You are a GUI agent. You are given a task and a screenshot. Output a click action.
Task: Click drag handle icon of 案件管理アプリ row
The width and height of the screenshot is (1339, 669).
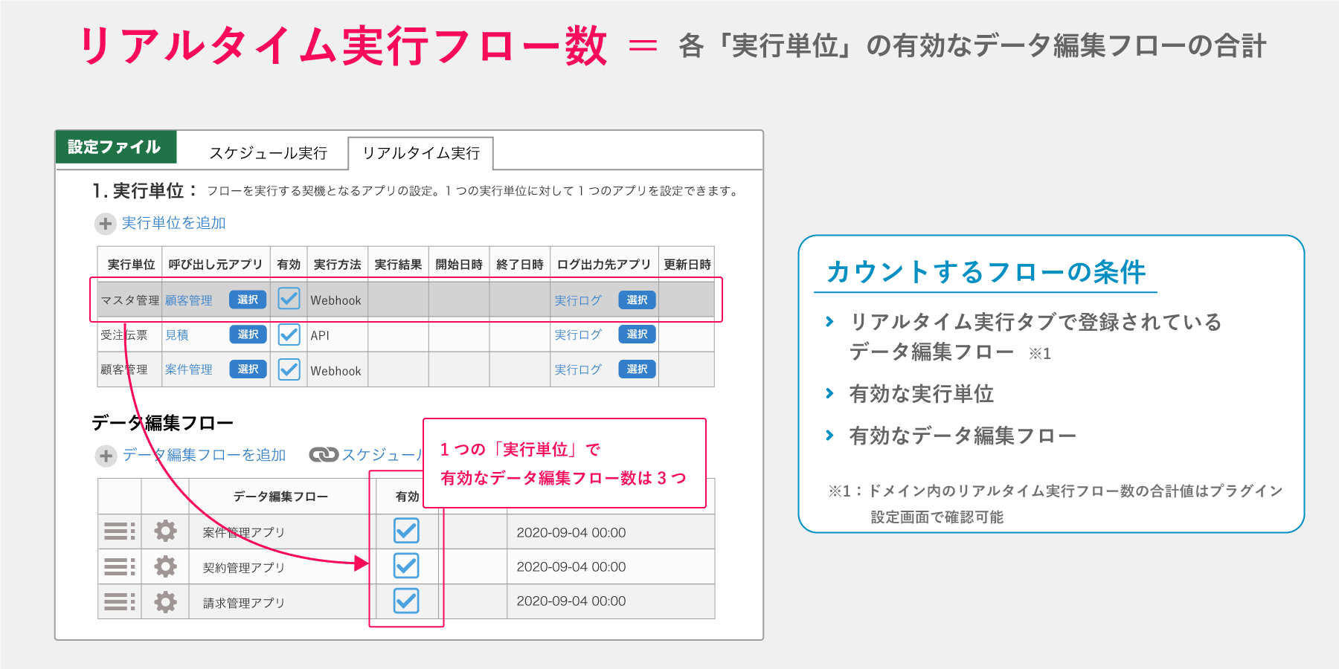(119, 531)
